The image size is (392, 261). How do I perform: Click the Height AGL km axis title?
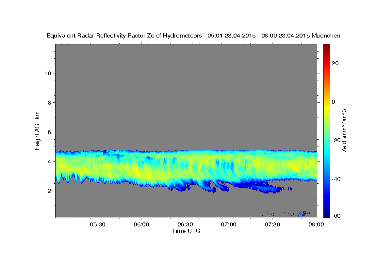click(38, 130)
